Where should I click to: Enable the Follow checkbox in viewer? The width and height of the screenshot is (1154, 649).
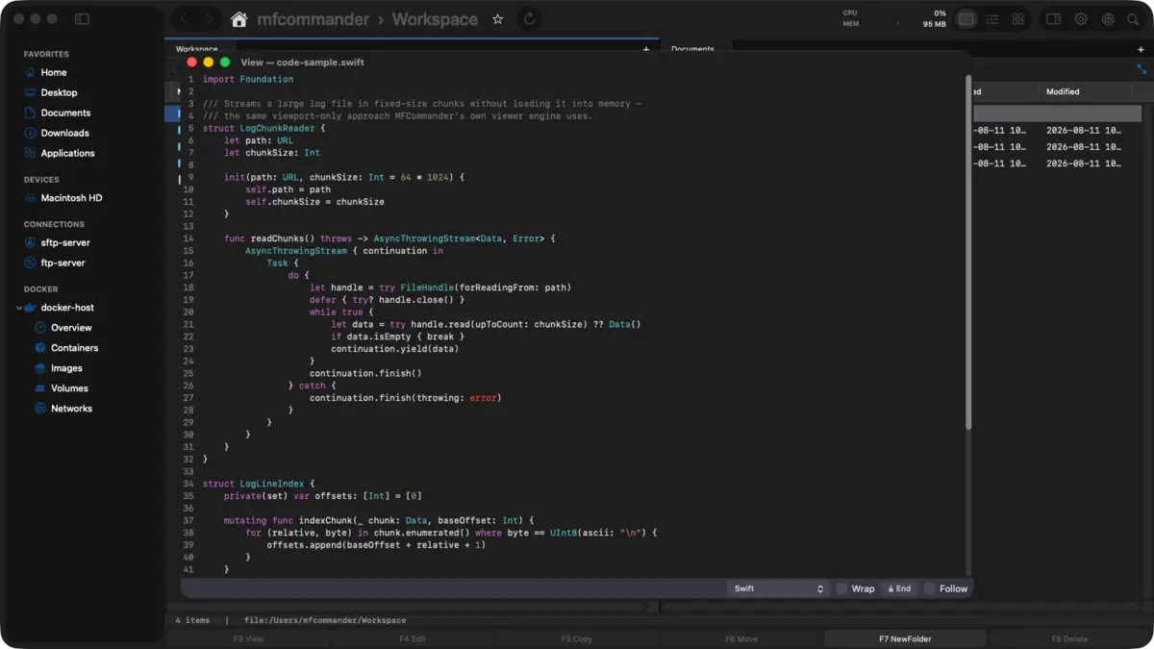click(929, 588)
